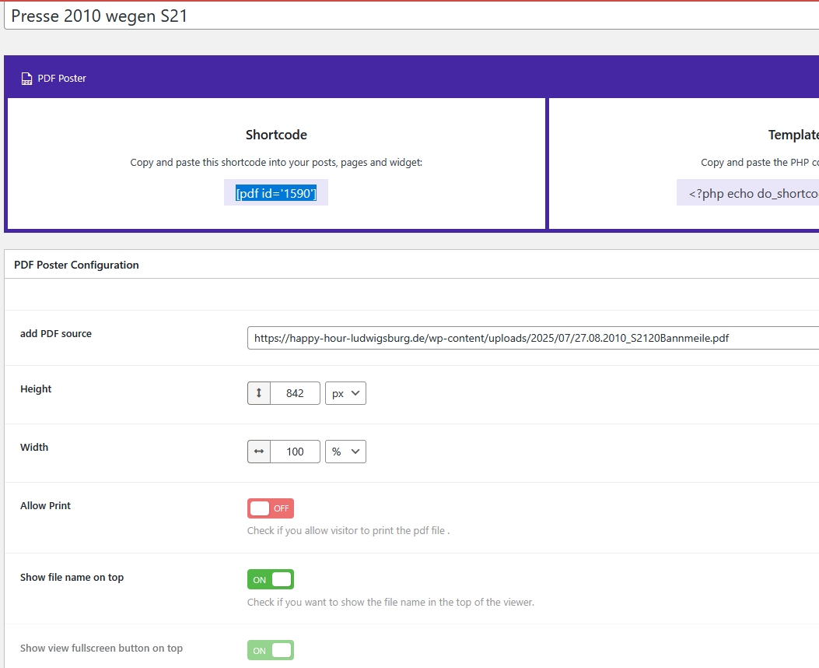Viewport: 819px width, 668px height.
Task: Click the vertical arrows Height icon
Action: tap(258, 393)
